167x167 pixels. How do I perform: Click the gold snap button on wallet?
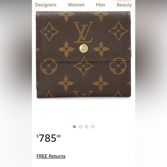(84, 48)
